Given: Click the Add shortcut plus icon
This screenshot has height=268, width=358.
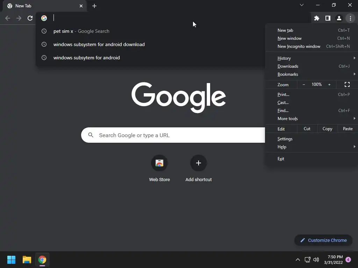Looking at the screenshot, I should [x=199, y=163].
